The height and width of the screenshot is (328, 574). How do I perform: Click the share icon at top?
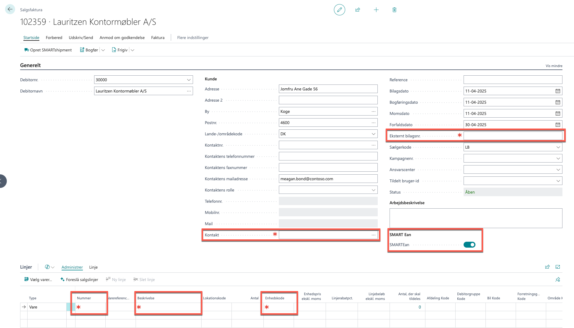(x=358, y=10)
